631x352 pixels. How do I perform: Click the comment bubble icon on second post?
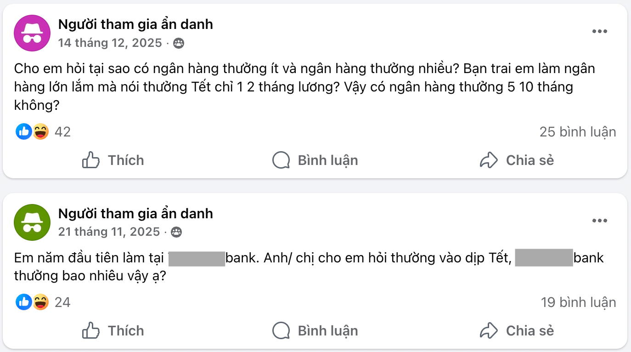pos(281,330)
